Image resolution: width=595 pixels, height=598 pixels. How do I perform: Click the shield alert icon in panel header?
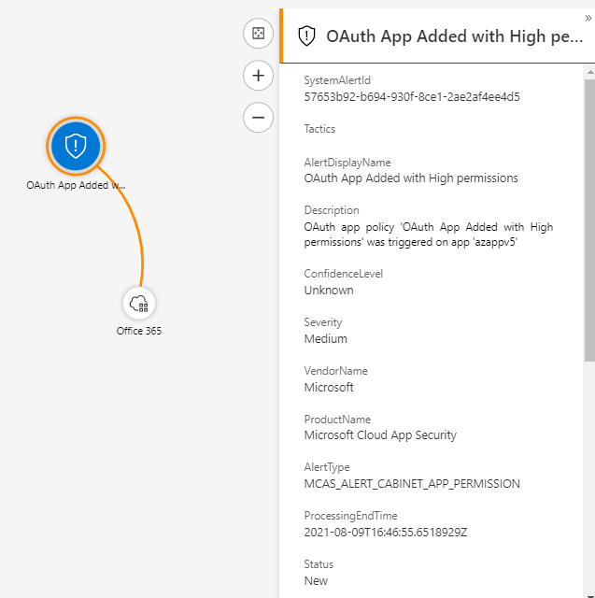pos(306,36)
